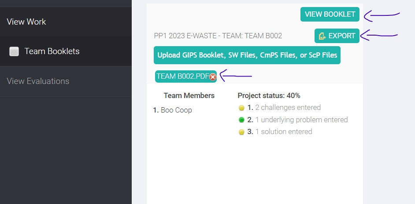The height and width of the screenshot is (204, 415).
Task: Click the PP1 2023 E-WASTE team title
Action: coord(218,36)
